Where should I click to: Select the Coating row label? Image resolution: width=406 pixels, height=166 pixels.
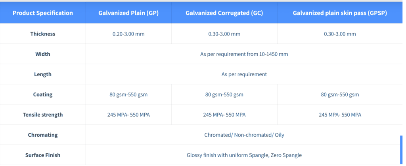(43, 94)
